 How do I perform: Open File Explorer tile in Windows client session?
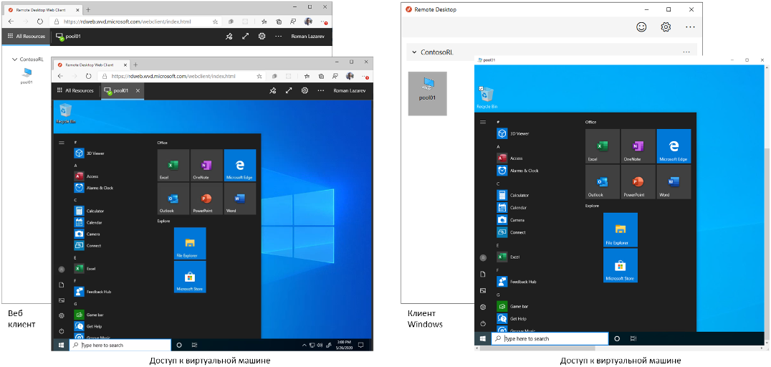[621, 230]
